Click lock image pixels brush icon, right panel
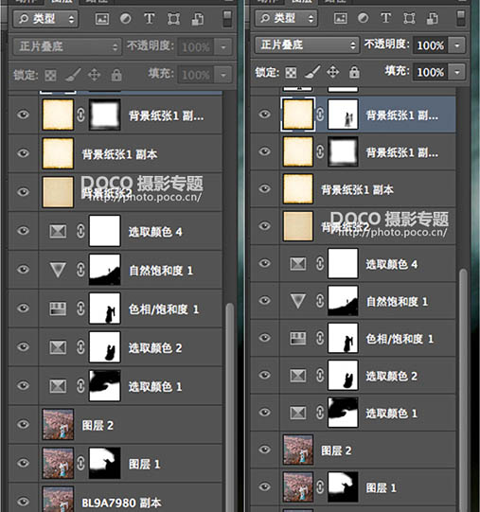Viewport: 480px width, 512px height. click(312, 72)
